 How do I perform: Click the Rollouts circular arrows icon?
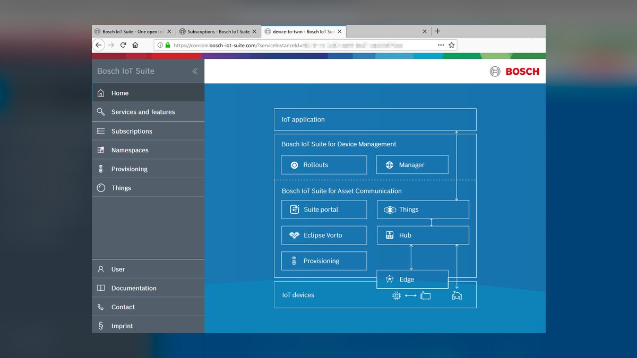click(x=295, y=165)
